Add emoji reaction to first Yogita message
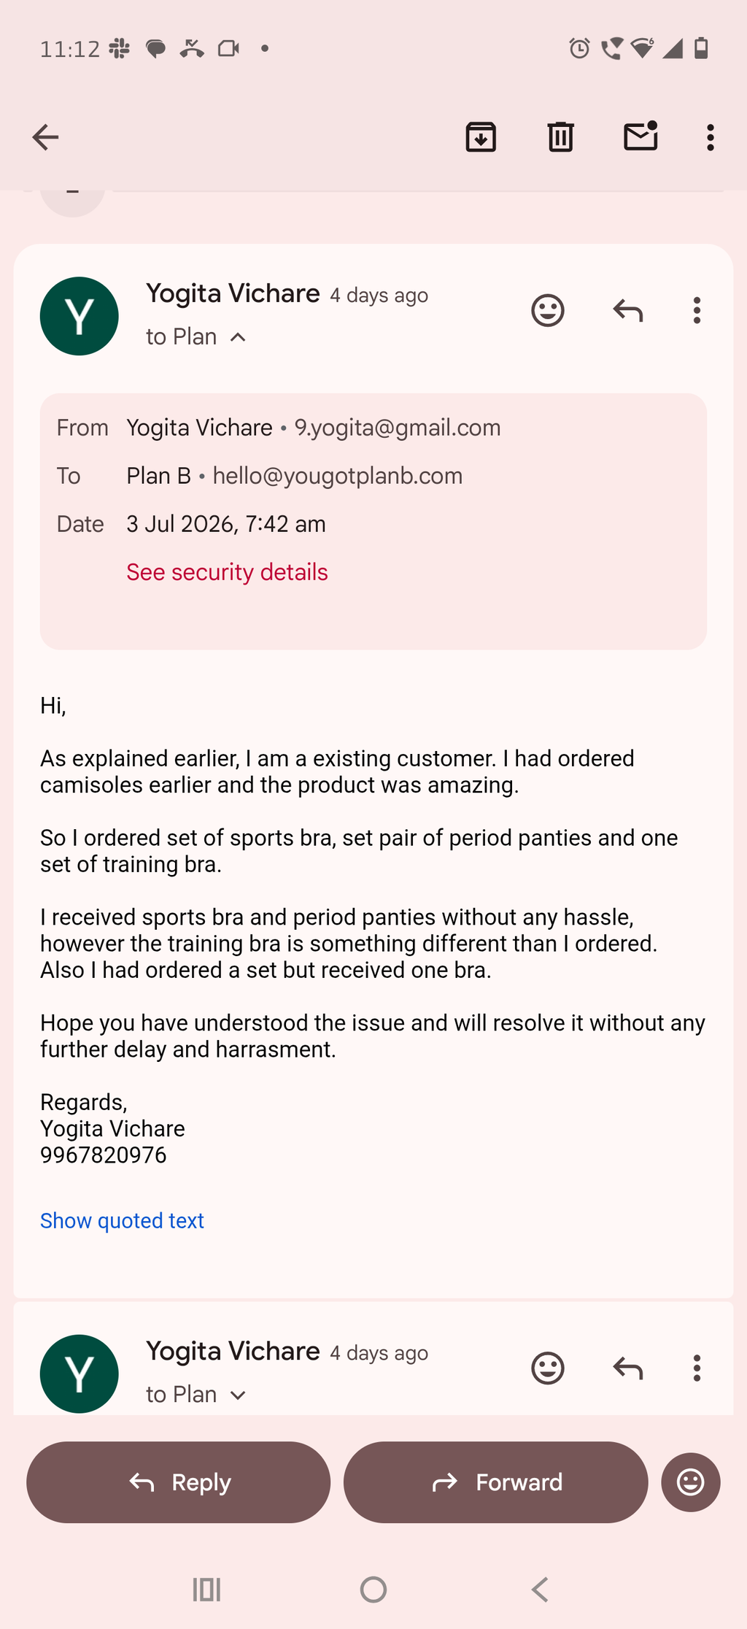747x1629 pixels. (548, 311)
